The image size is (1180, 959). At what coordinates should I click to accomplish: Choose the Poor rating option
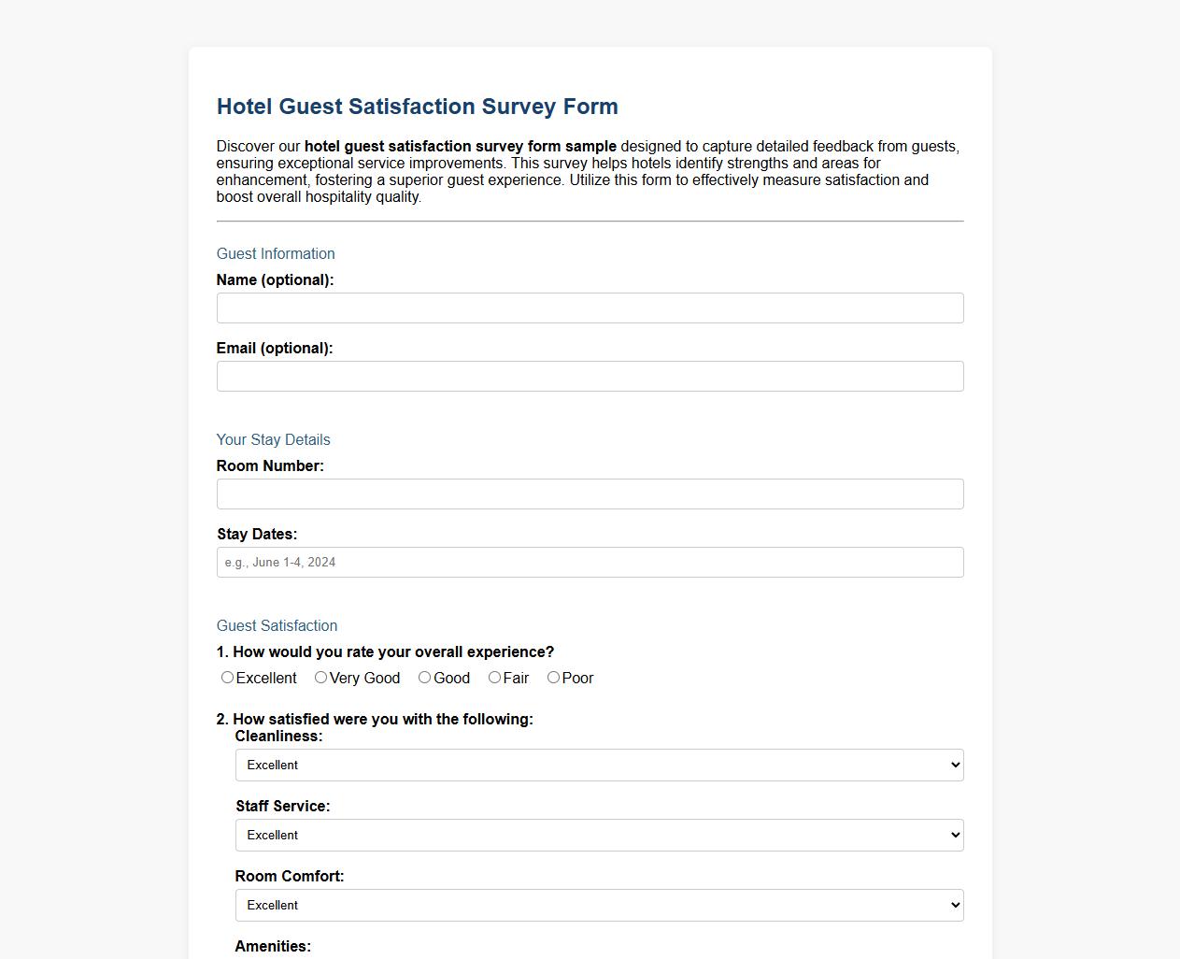tap(552, 677)
